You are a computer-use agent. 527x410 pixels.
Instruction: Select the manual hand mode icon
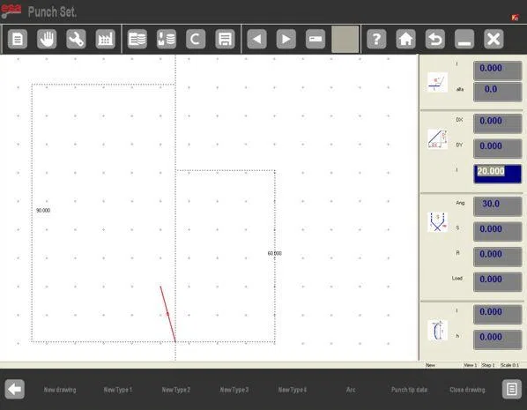tap(47, 39)
